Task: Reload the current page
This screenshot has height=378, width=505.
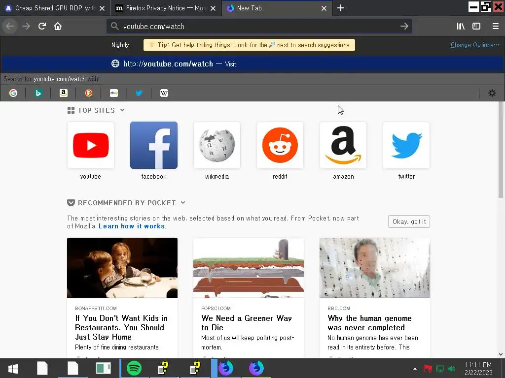Action: 42,27
